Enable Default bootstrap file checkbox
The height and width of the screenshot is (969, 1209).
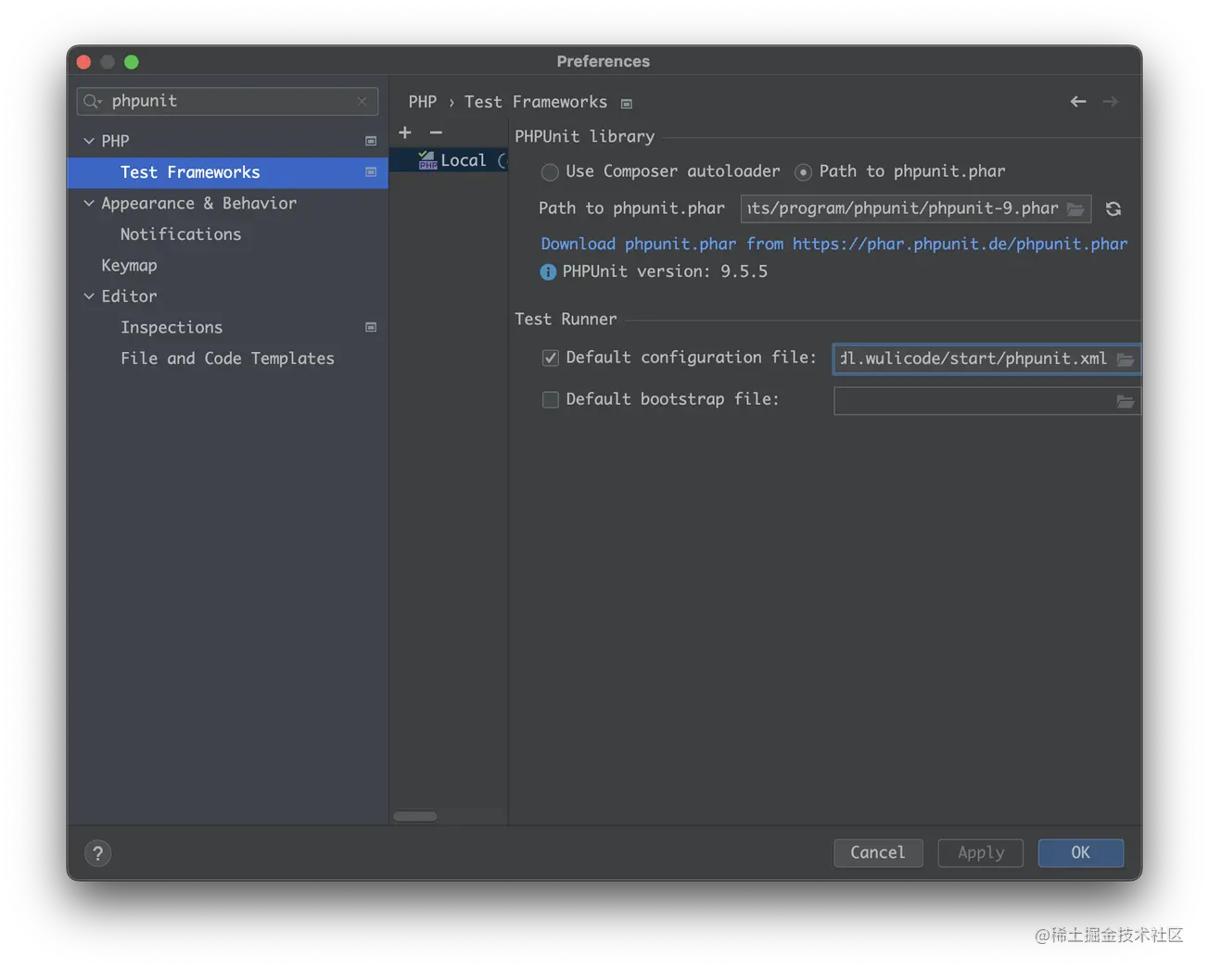click(x=551, y=399)
